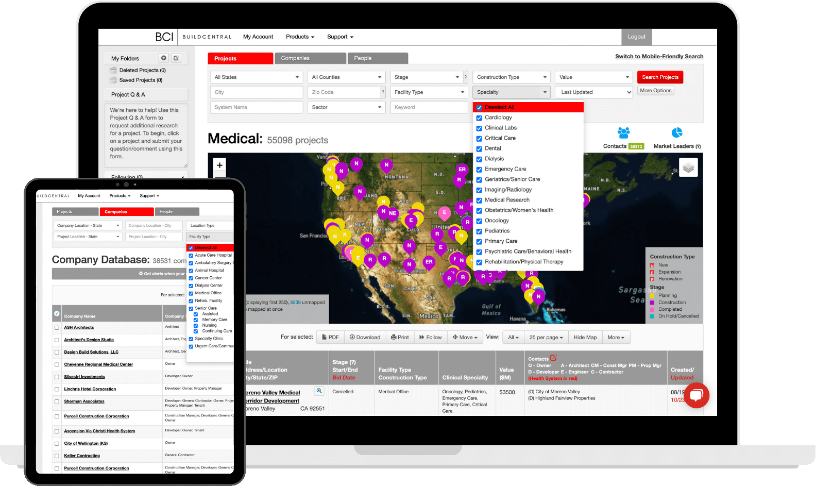
Task: Click the Search Projects button
Action: tap(660, 77)
